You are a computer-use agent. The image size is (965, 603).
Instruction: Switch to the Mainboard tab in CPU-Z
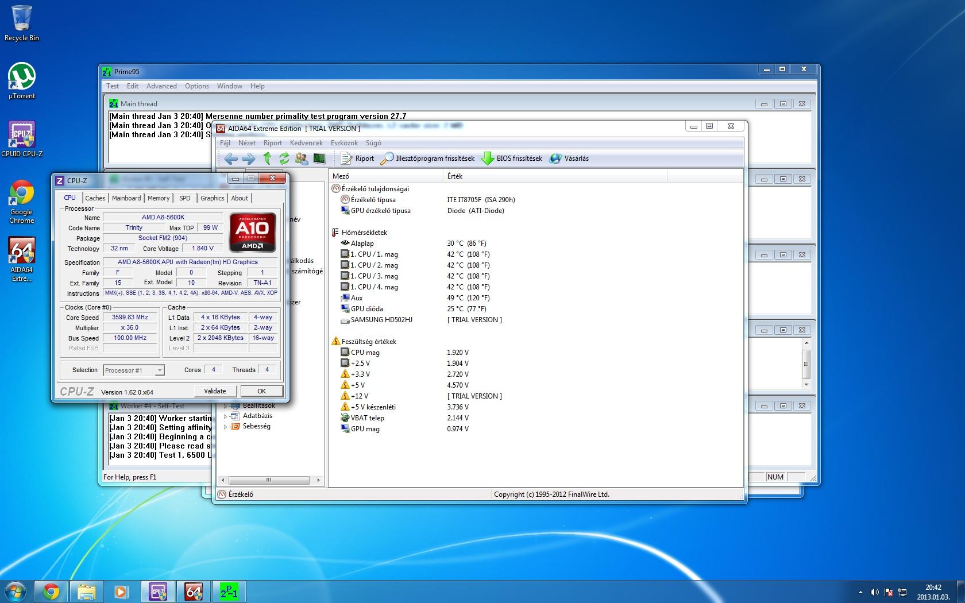(126, 198)
